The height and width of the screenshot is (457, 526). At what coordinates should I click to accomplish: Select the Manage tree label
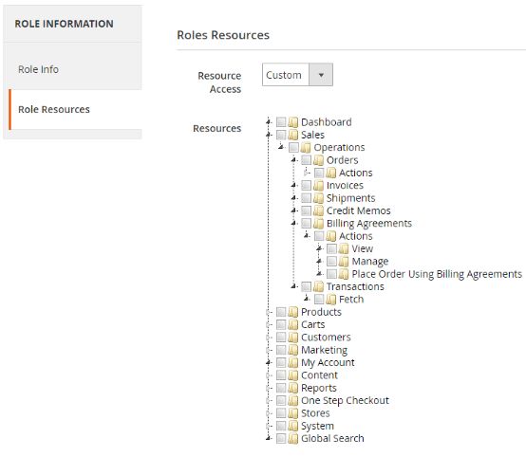(370, 262)
